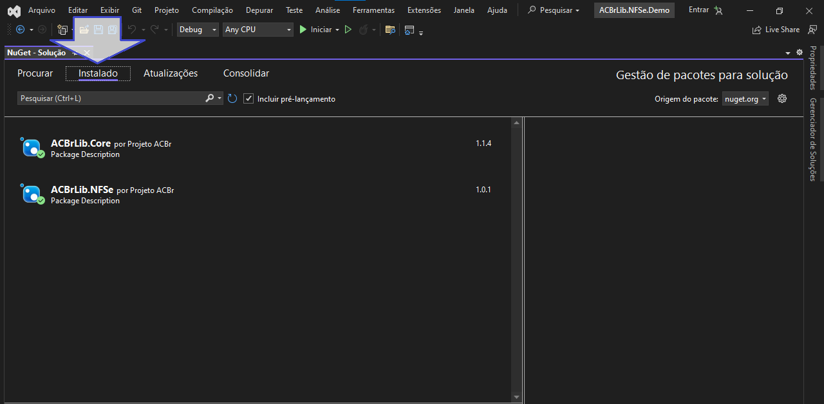Click the Visual Studio logo icon

[x=14, y=10]
